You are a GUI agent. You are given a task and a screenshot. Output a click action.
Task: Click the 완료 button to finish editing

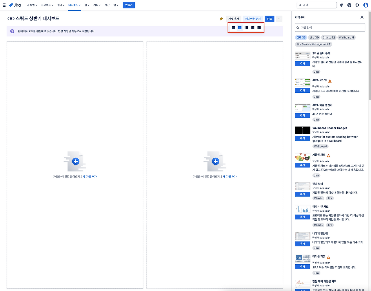click(269, 19)
